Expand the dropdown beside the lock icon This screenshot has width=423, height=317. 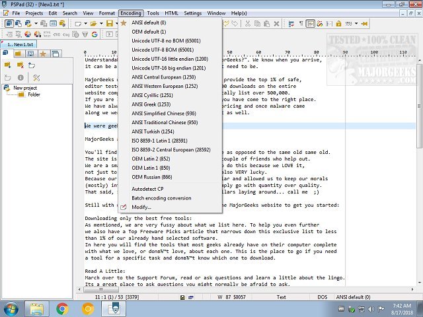[x=356, y=24]
